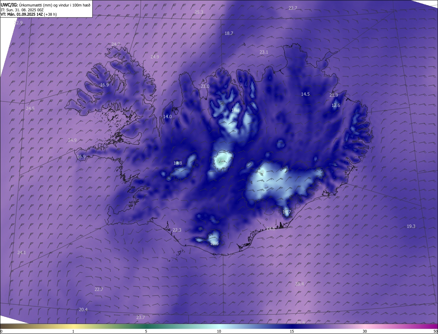Click the 24.6 value label on the south coast
Image resolution: width=438 pixels, height=334 pixels.
[x=271, y=228]
